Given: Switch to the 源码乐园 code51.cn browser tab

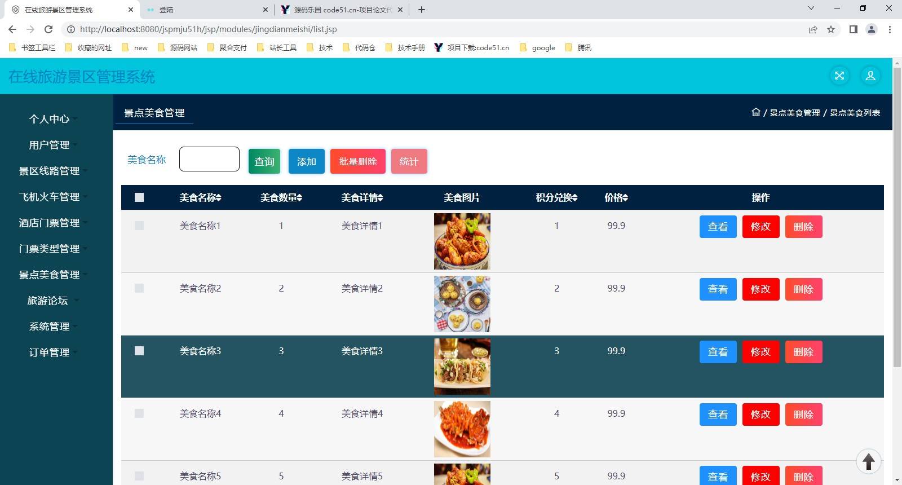Looking at the screenshot, I should [342, 10].
